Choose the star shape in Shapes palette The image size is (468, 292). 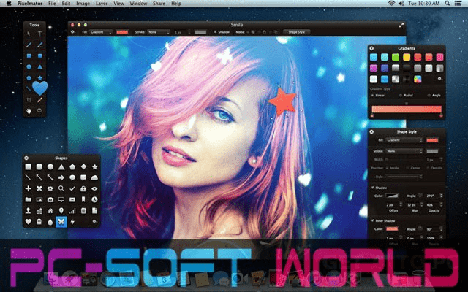tap(94, 167)
